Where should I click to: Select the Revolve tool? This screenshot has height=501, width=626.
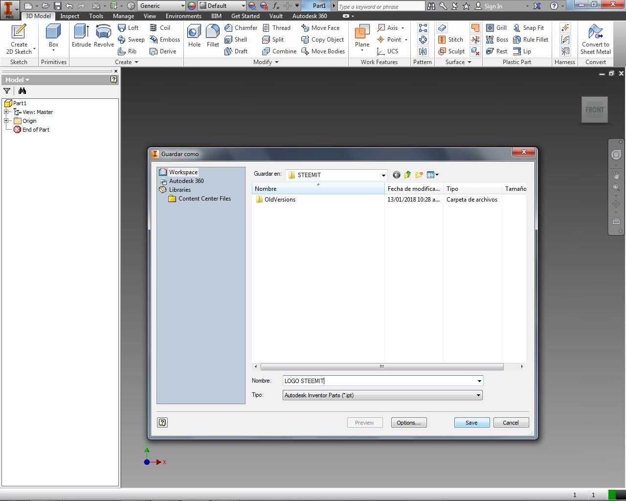point(104,36)
